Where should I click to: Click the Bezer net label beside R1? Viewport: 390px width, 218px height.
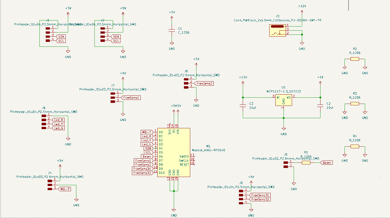(x=327, y=162)
